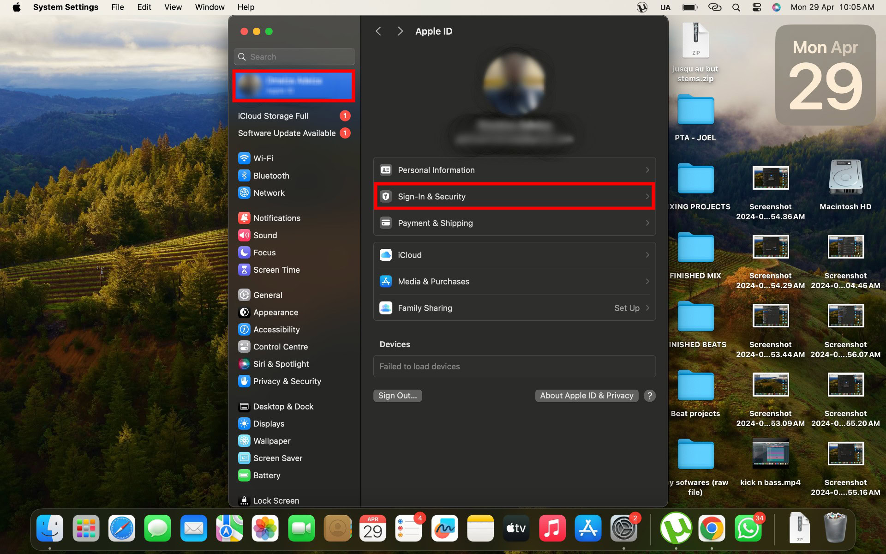This screenshot has height=554, width=886.
Task: Open the Help menu
Action: click(246, 7)
